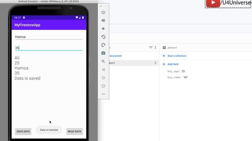Expand the person1 document row chevron
The width and height of the screenshot is (252, 141).
(156, 63)
